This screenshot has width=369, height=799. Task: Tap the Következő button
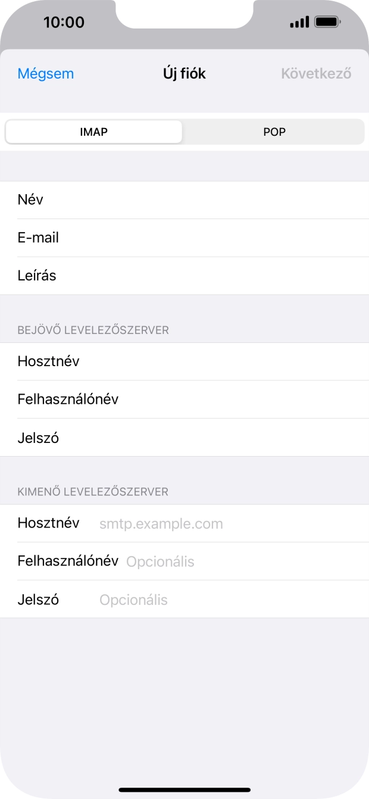315,73
